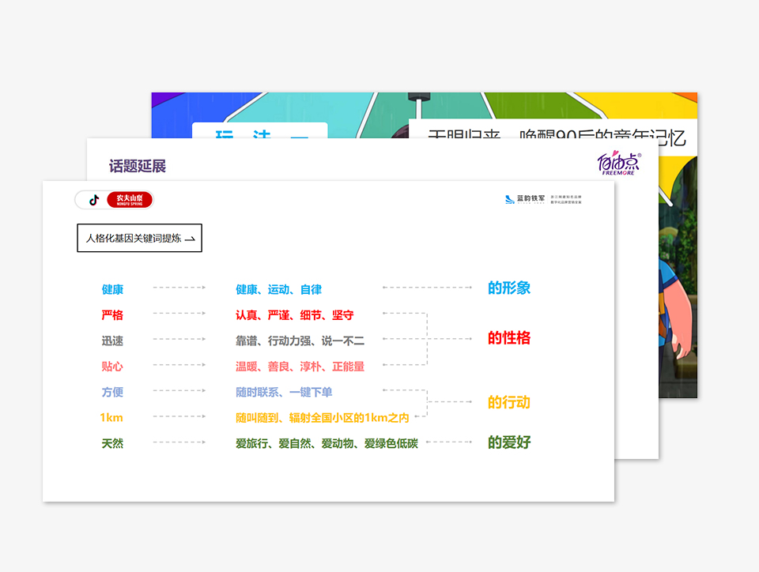
Task: Click the bracket connector beside 的性格
Action: click(x=427, y=339)
